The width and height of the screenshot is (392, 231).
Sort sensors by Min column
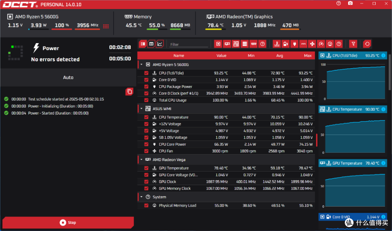(251, 55)
